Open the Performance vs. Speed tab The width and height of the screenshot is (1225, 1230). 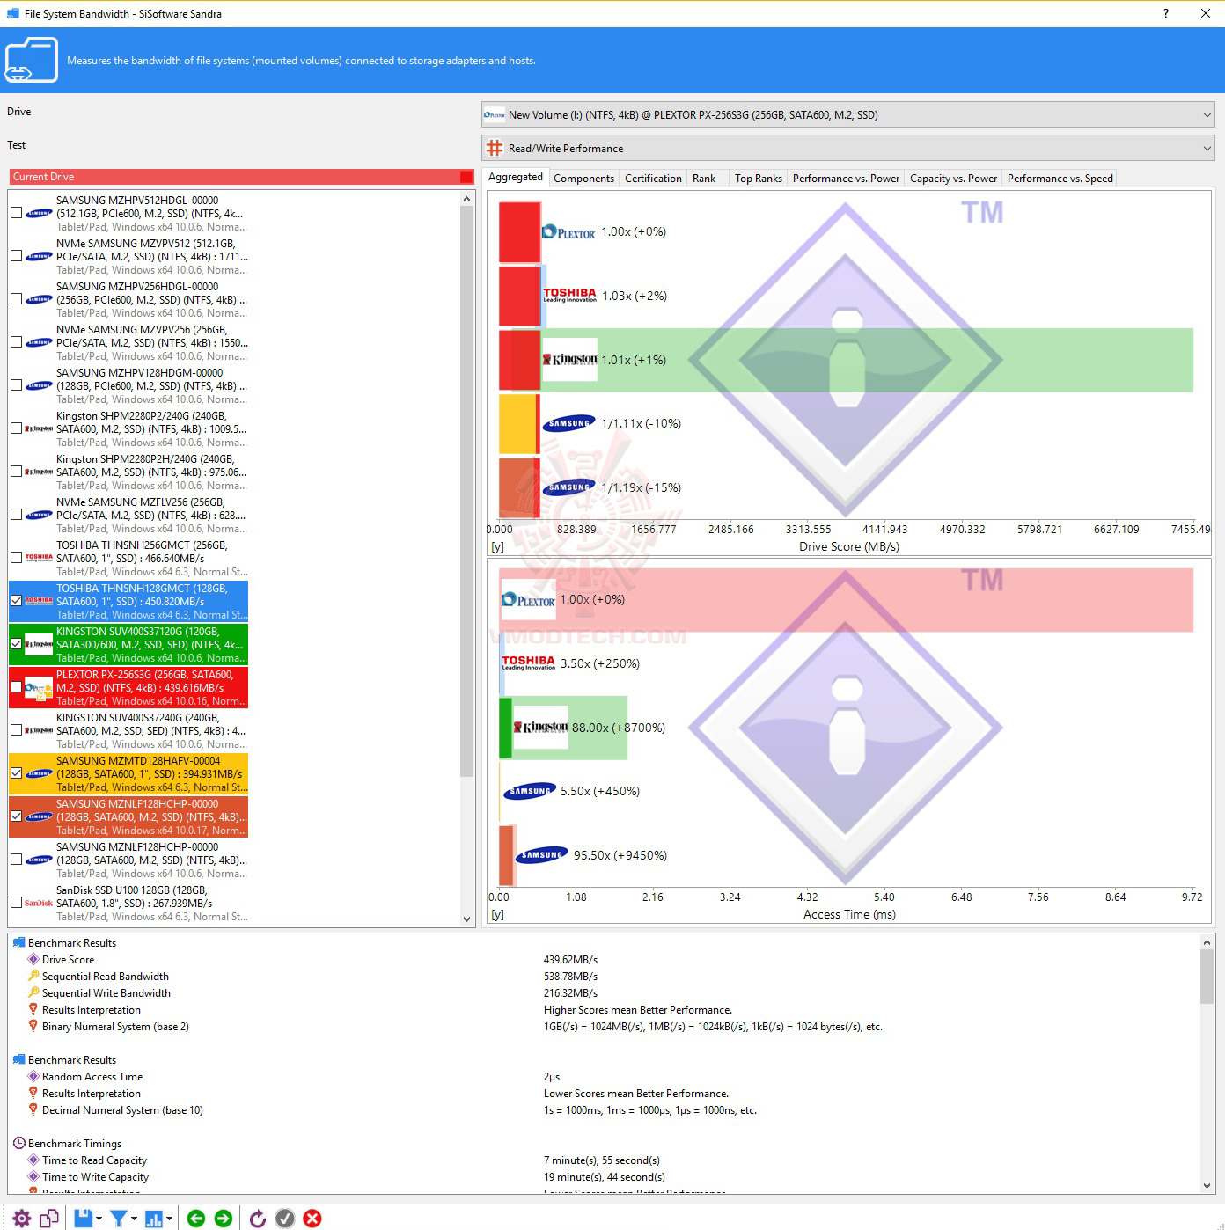[1060, 179]
